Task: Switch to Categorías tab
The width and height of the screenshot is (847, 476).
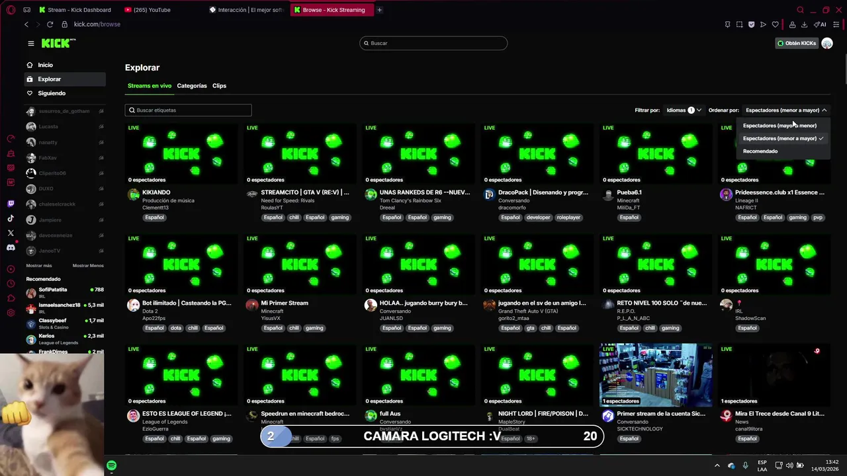Action: (192, 86)
